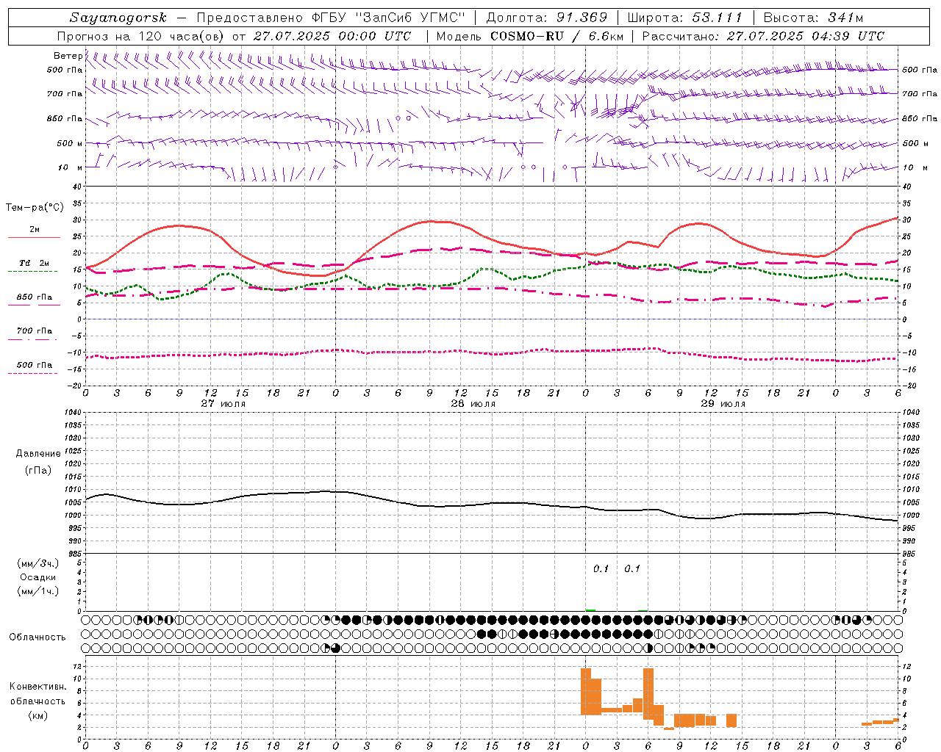Click the 'Давление' pressure panel label

pos(38,453)
